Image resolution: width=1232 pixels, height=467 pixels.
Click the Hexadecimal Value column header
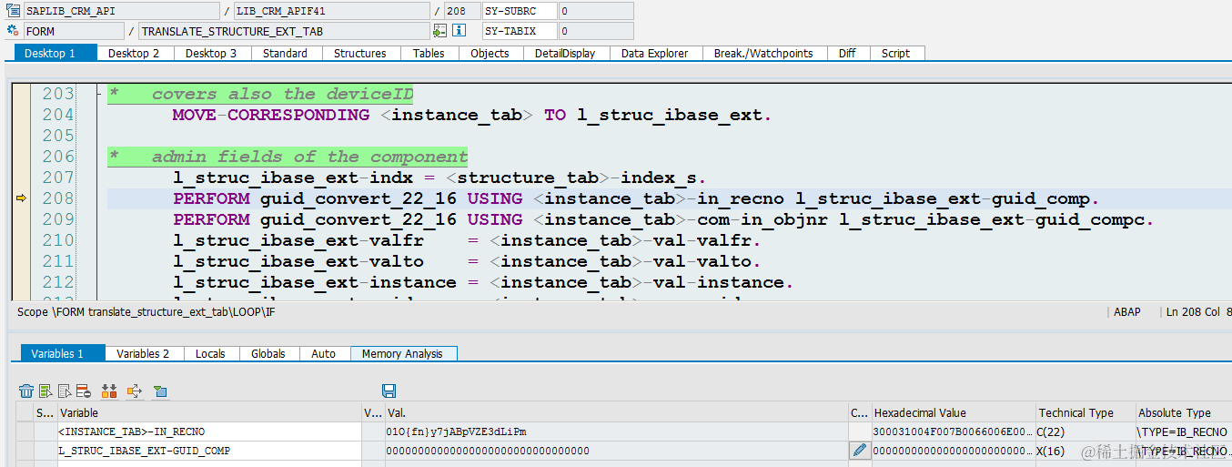pos(953,412)
